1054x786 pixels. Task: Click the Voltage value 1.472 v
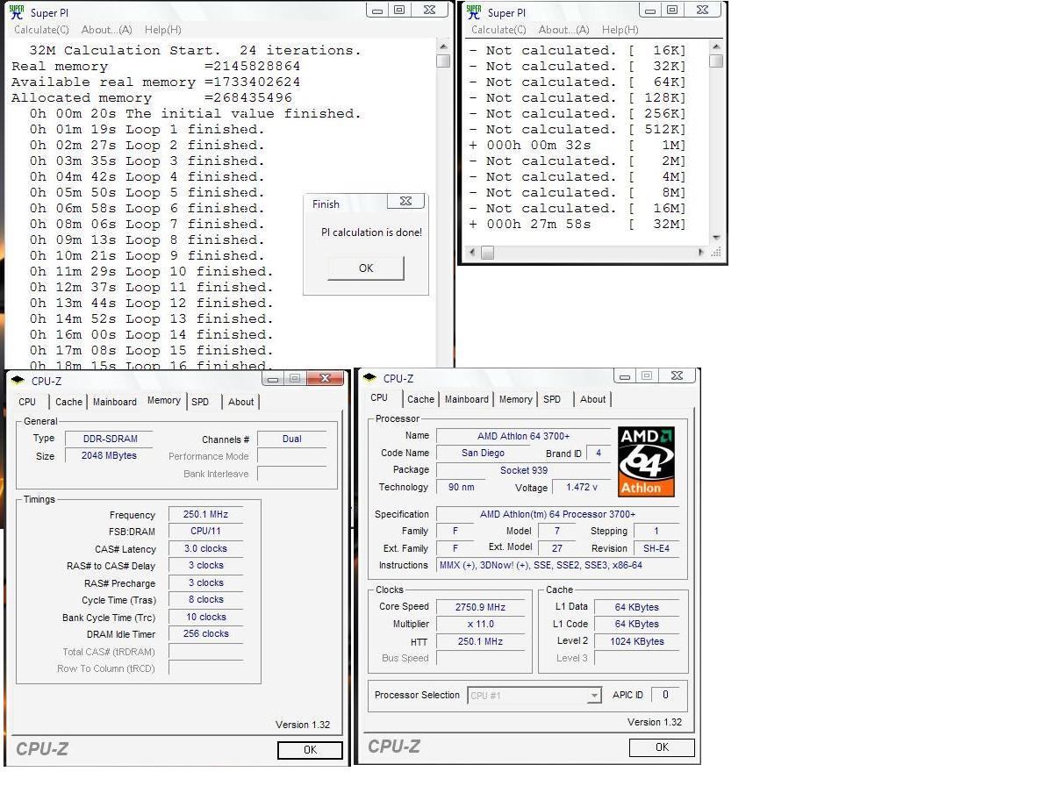(x=581, y=487)
